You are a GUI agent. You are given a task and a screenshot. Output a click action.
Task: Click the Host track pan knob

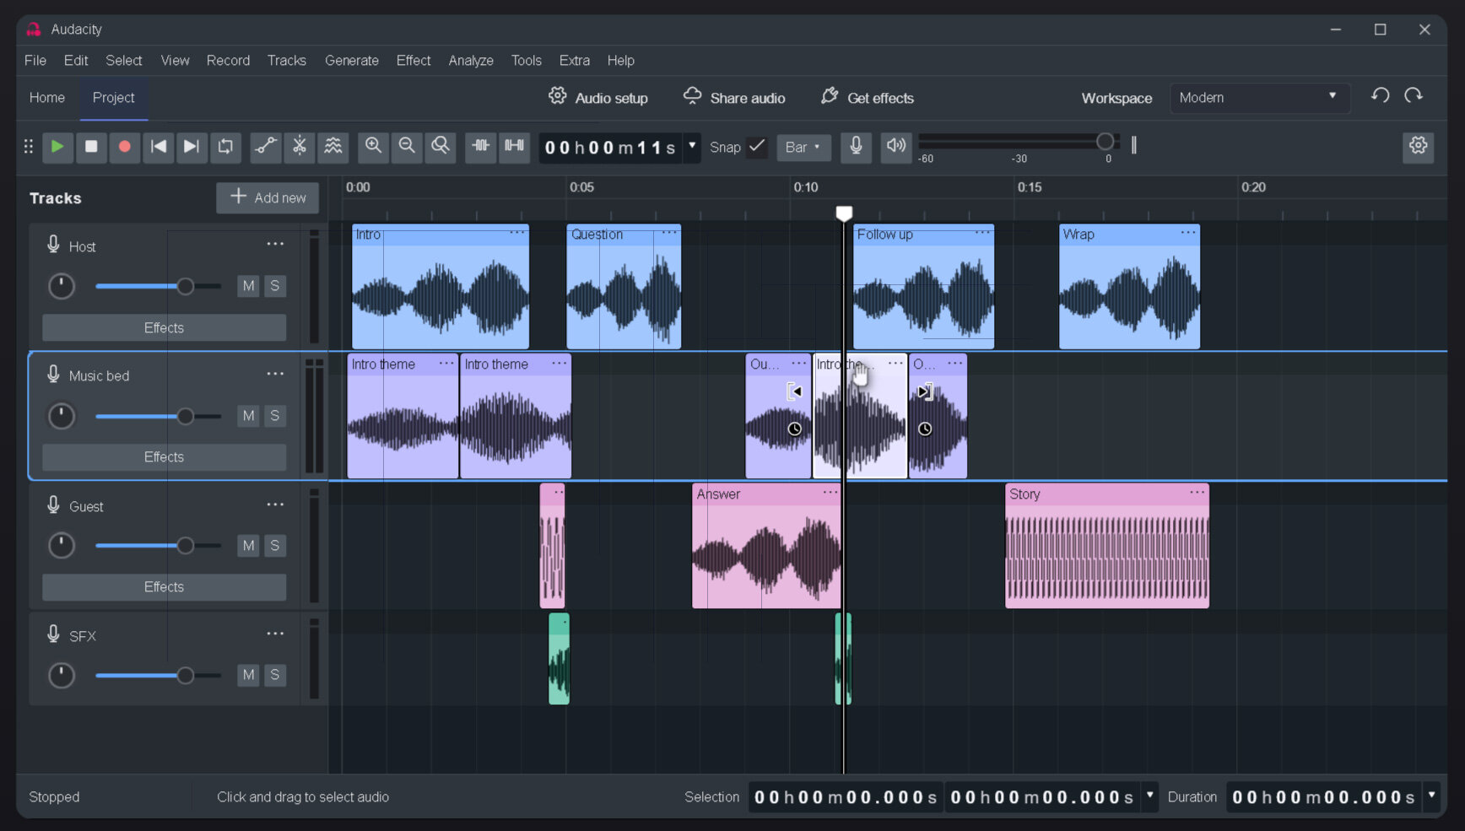pyautogui.click(x=61, y=286)
